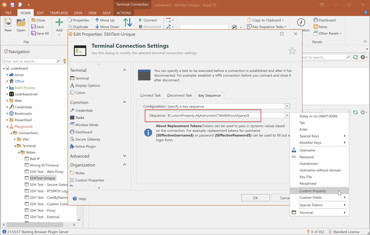Open the Special Keys submenu
The image size is (370, 235).
tap(309, 136)
